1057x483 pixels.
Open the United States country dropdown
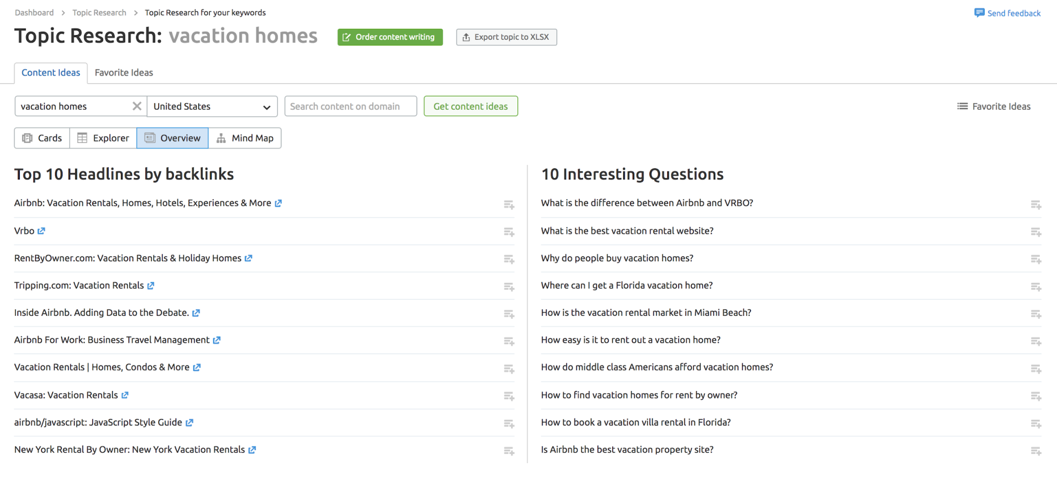(211, 106)
